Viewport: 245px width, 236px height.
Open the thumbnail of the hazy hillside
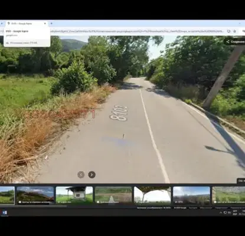click(191, 195)
